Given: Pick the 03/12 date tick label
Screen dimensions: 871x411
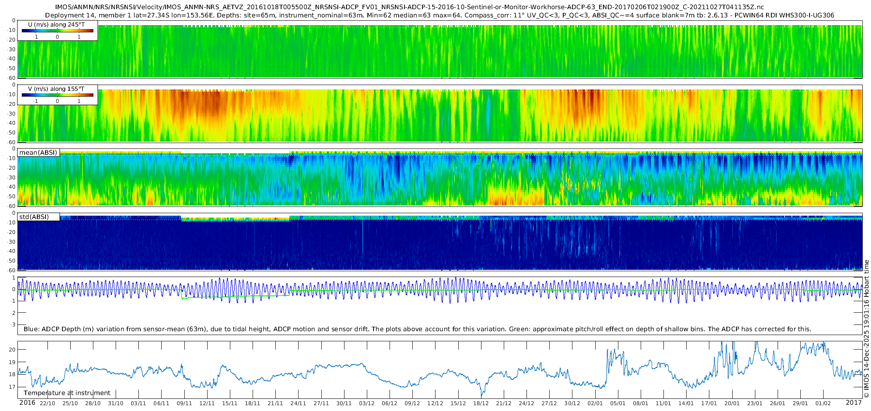Looking at the screenshot, I should point(366,403).
